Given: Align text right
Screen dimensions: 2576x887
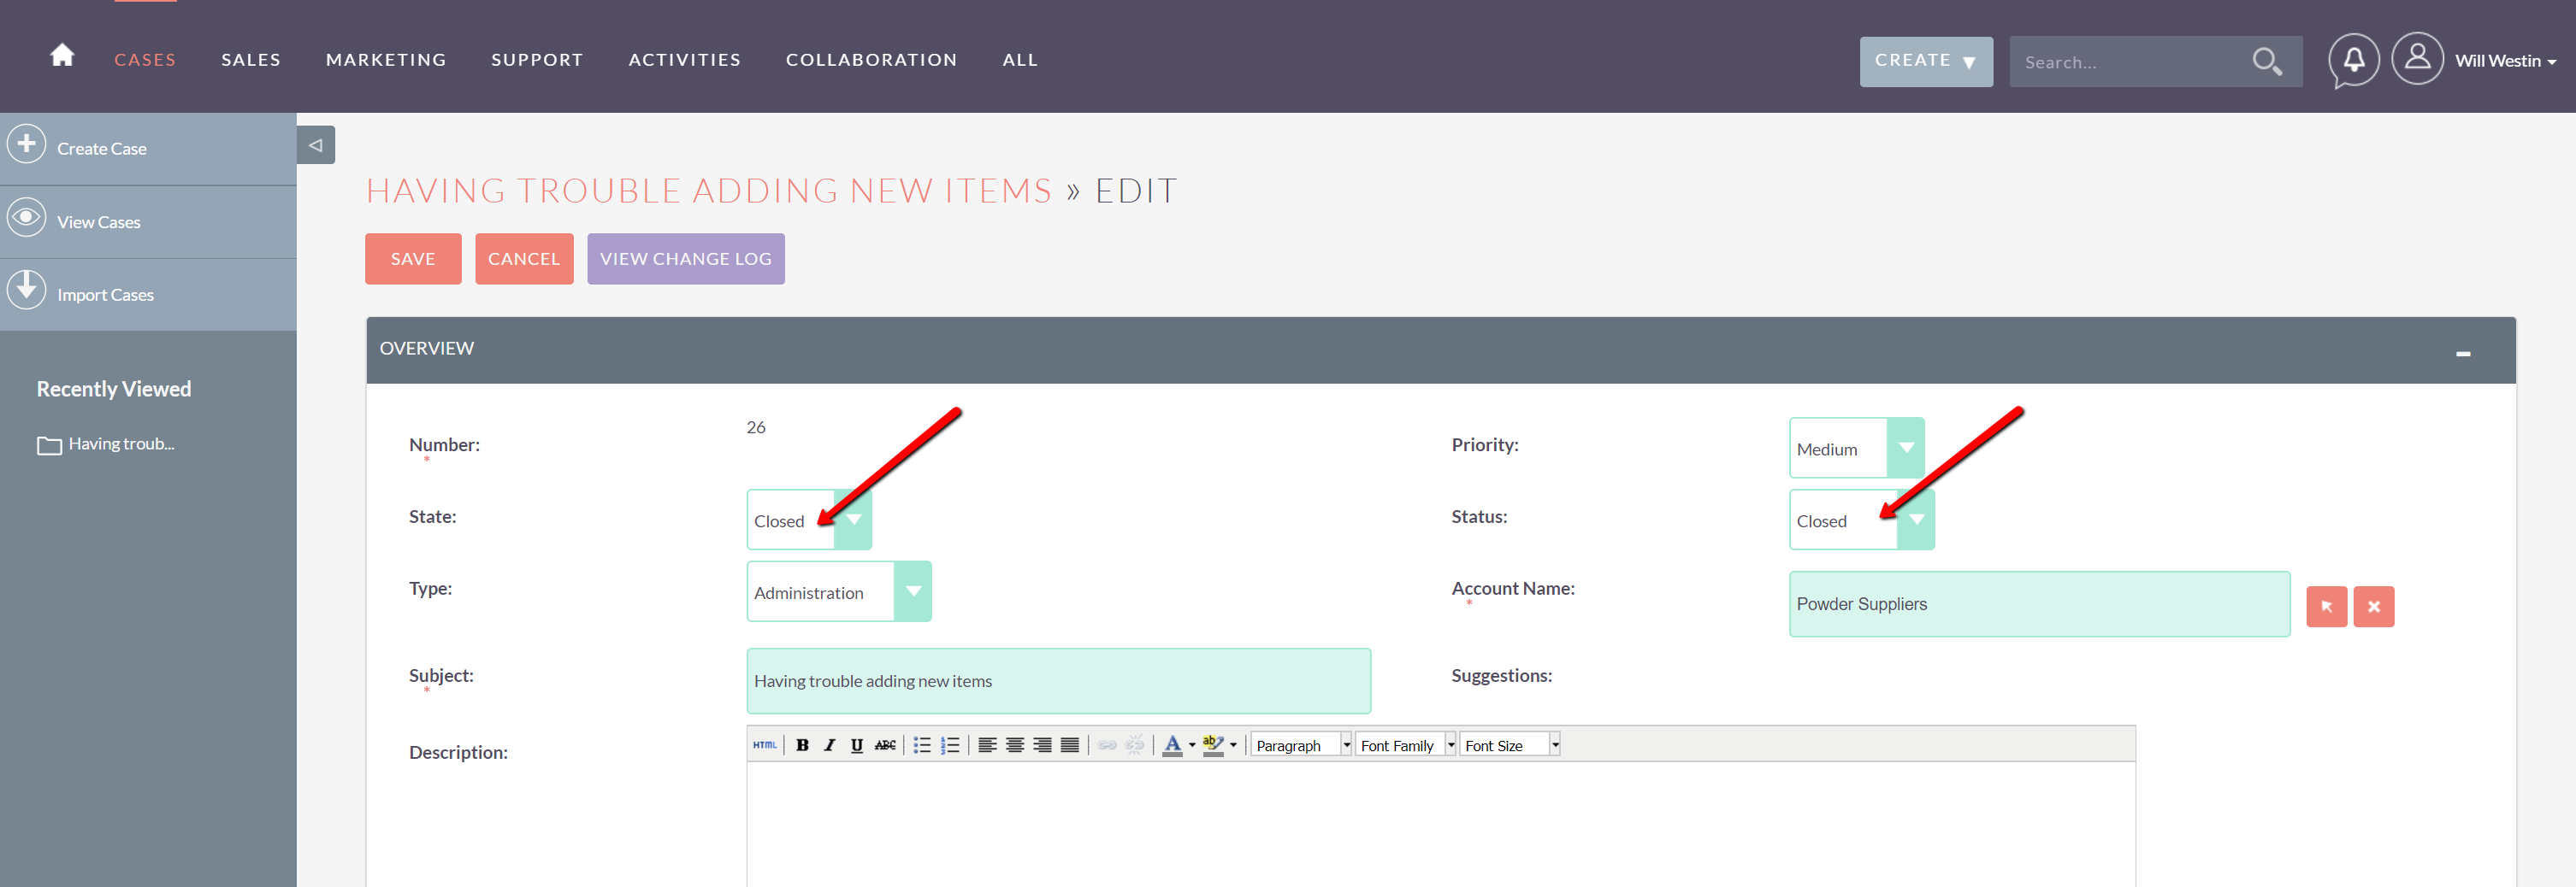Looking at the screenshot, I should pos(1042,745).
